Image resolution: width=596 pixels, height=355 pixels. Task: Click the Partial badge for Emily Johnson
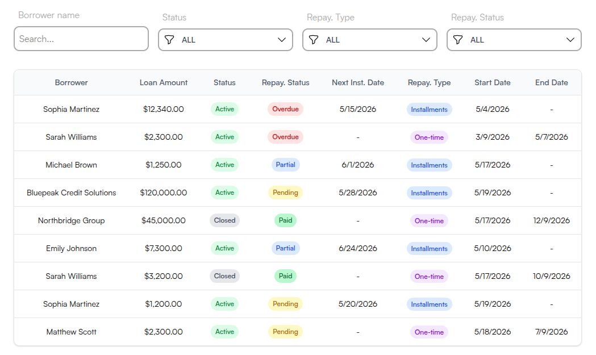point(285,248)
